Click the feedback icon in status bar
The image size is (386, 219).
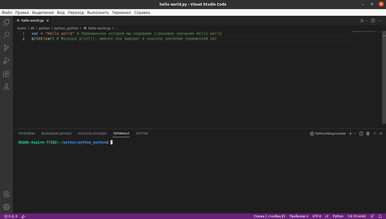[372, 216]
